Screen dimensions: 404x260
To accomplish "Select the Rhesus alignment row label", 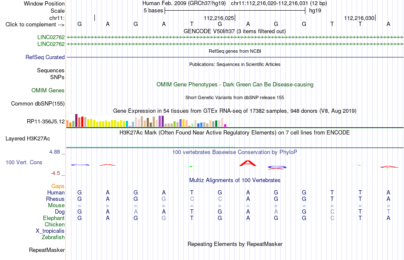I will point(55,199).
